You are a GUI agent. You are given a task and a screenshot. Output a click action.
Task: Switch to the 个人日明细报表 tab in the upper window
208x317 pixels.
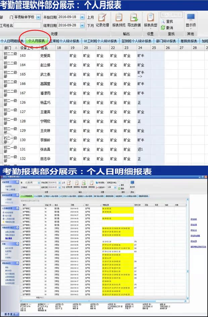12,41
